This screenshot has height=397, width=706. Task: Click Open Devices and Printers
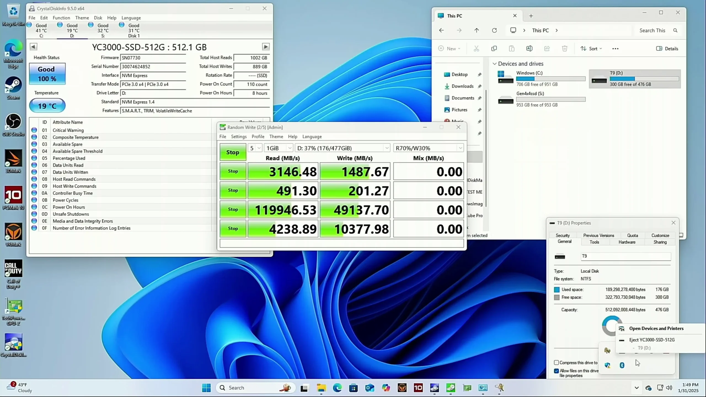click(656, 328)
